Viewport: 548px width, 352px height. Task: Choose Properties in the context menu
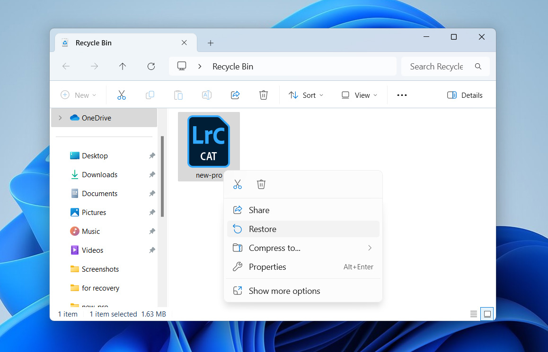click(x=303, y=267)
